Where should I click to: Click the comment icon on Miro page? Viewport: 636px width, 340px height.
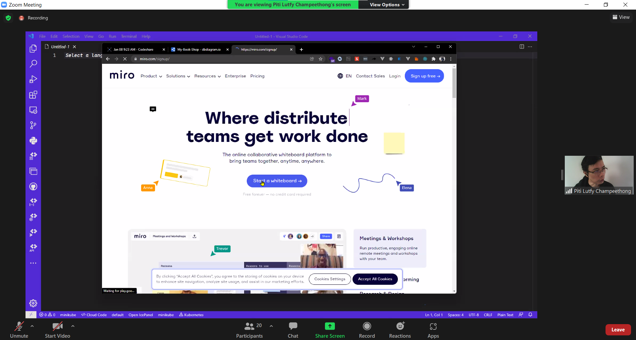click(x=153, y=109)
